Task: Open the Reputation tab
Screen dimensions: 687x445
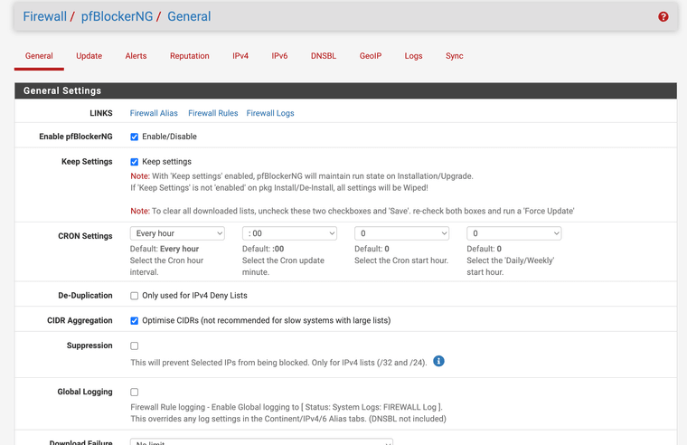Action: (x=190, y=56)
